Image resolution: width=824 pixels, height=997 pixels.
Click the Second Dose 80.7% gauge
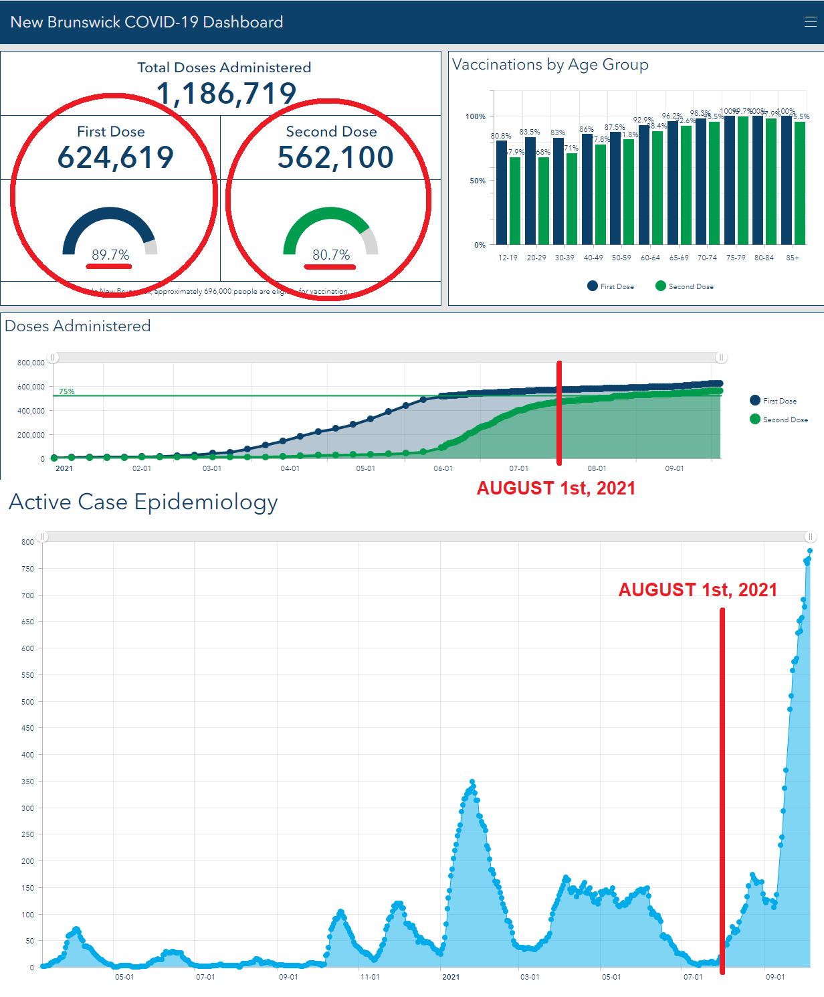(x=330, y=233)
